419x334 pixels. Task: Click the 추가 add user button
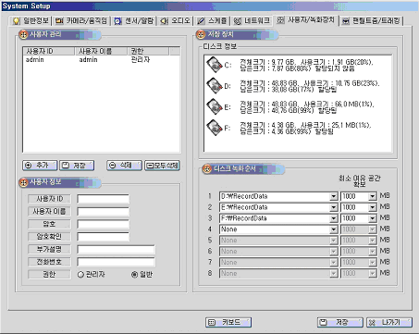tap(40, 166)
